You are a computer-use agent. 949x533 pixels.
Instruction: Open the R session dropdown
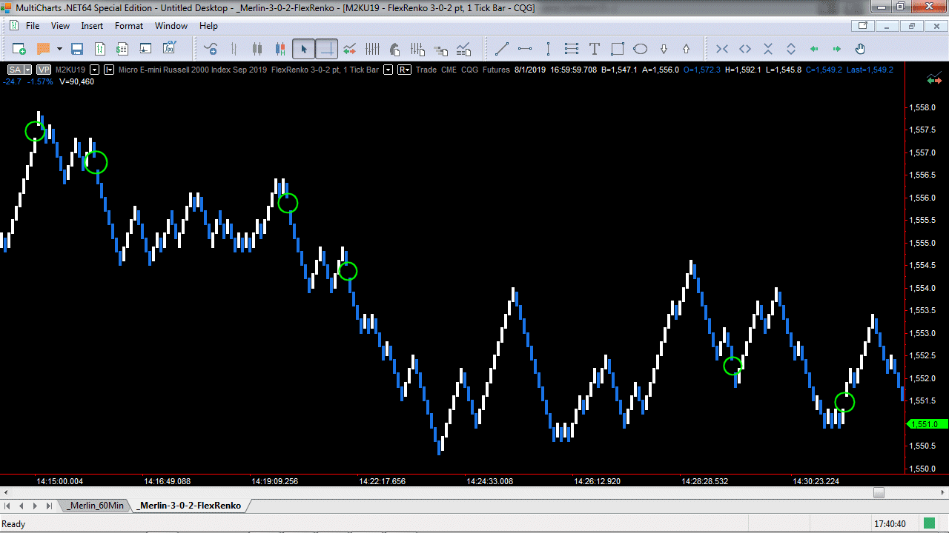[x=405, y=70]
